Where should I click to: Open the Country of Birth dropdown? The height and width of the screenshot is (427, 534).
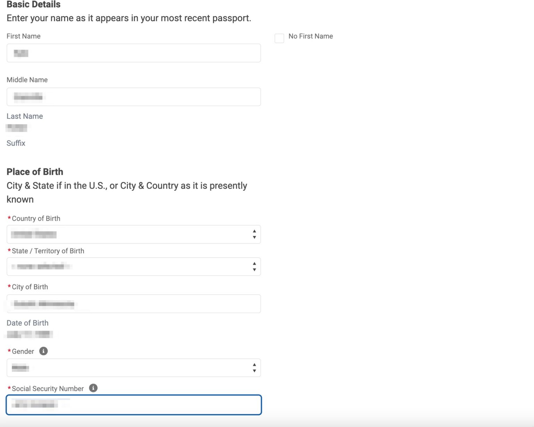pyautogui.click(x=133, y=234)
